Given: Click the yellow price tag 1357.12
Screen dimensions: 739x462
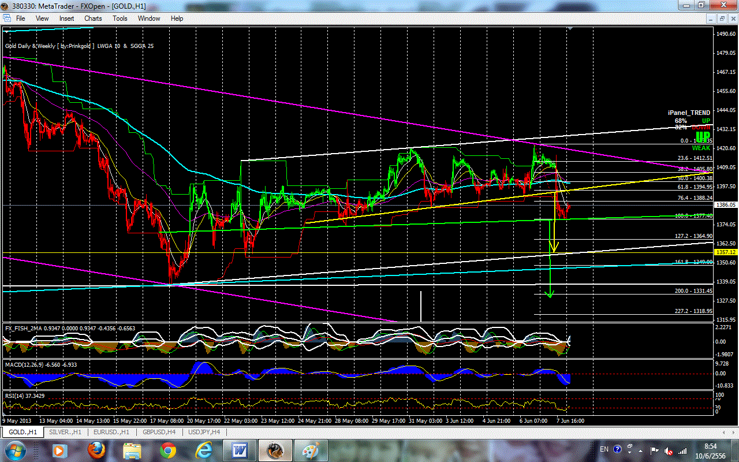Looking at the screenshot, I should [x=725, y=252].
